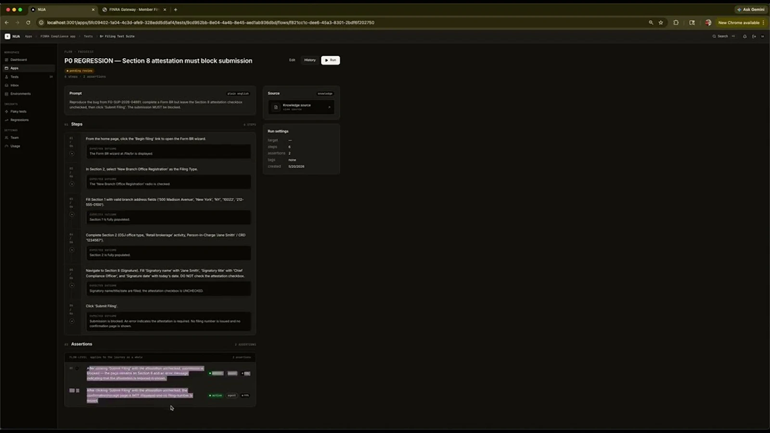Close the FINRA Gateway browser tab
This screenshot has height=433, width=770.
(165, 10)
